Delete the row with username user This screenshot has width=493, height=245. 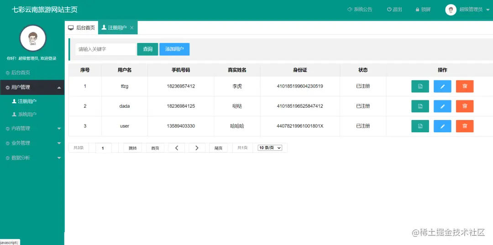(465, 126)
